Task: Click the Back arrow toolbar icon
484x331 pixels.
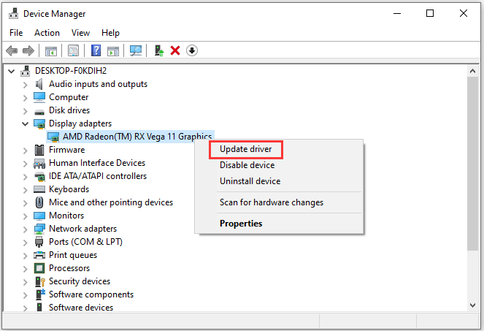Action: coord(12,50)
